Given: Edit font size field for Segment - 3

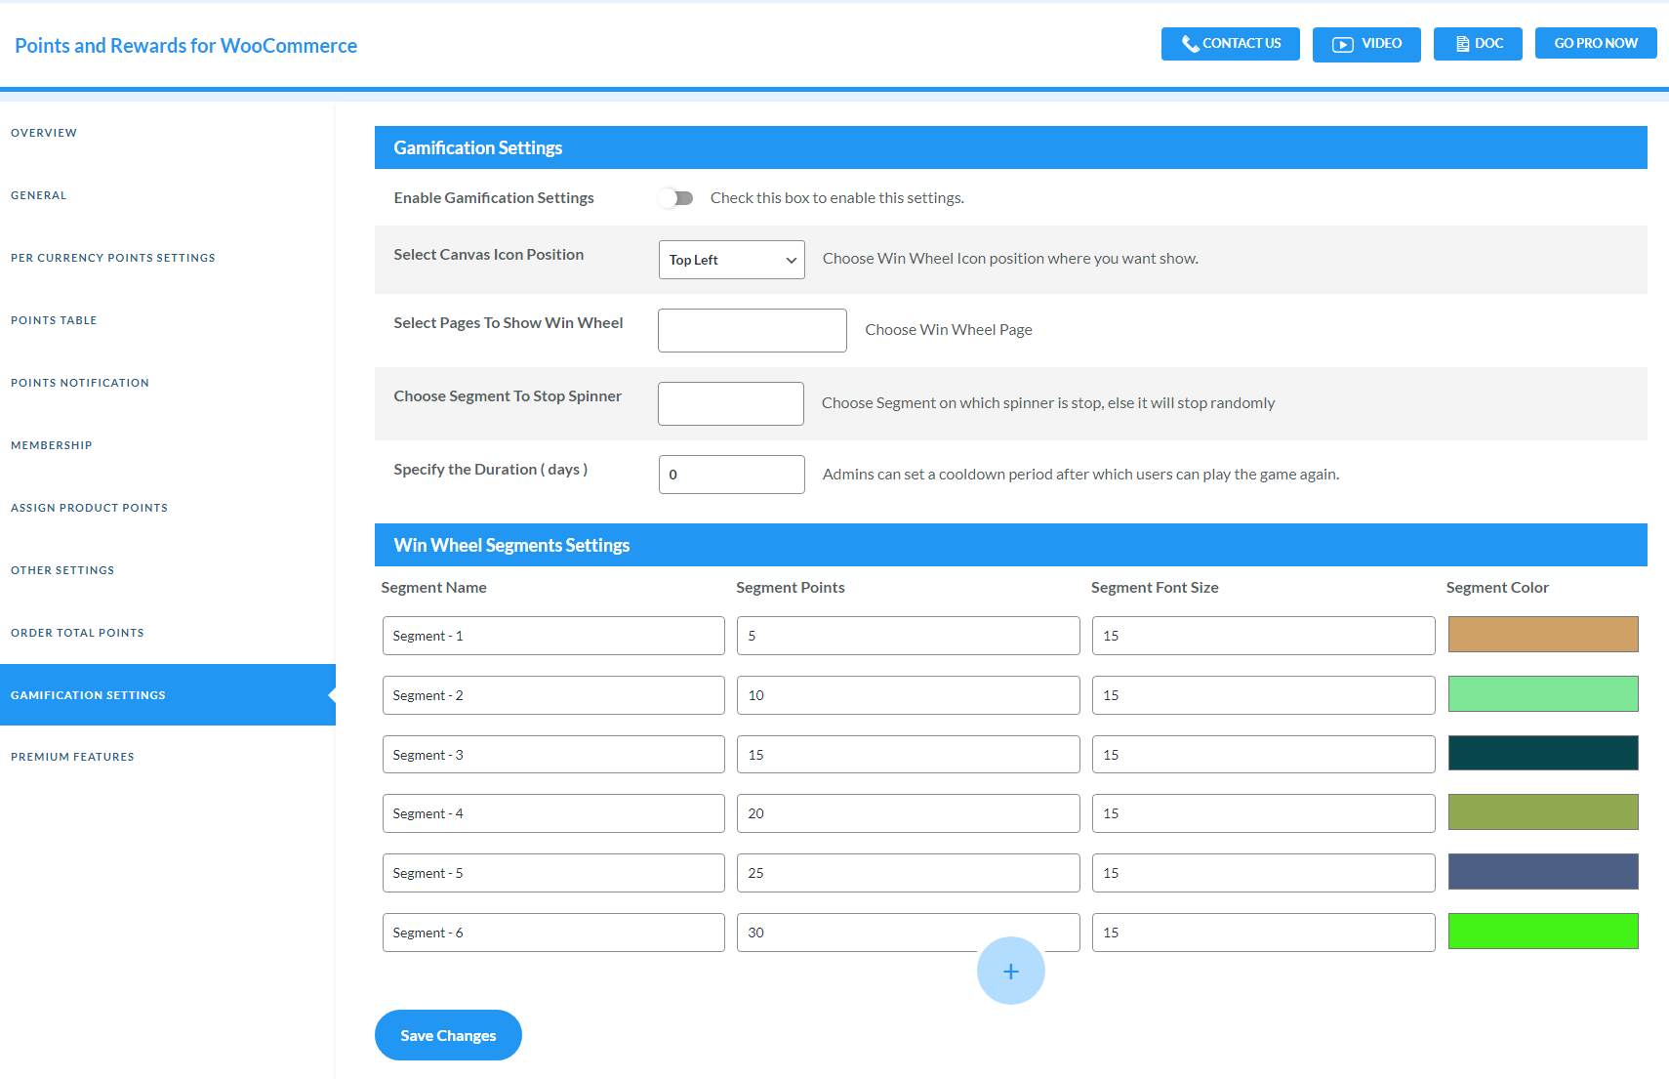Looking at the screenshot, I should (x=1264, y=755).
